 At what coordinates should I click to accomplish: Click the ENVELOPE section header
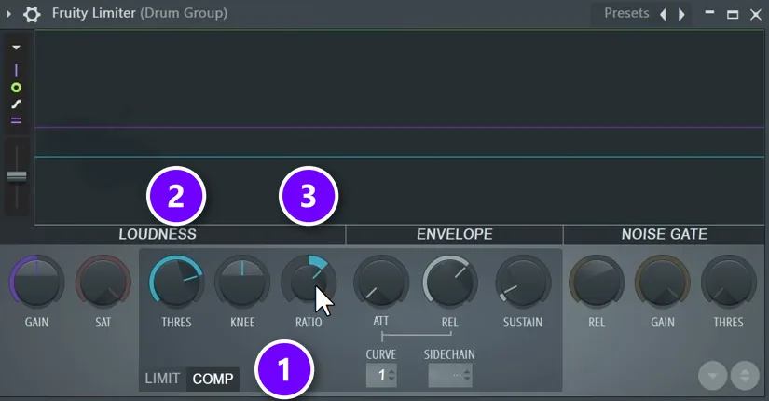(455, 234)
